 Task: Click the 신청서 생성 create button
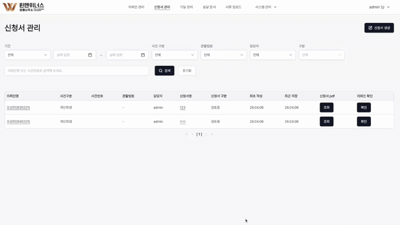click(379, 28)
